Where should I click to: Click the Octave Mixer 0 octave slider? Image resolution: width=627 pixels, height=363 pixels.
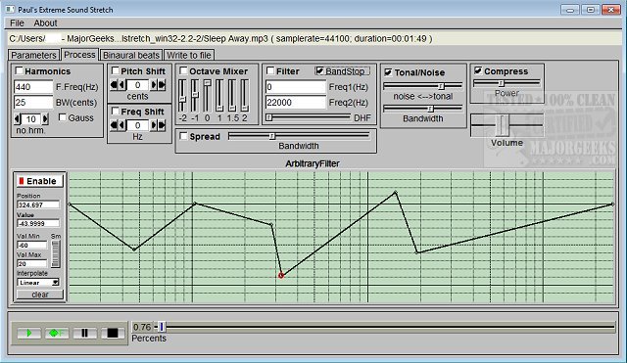point(207,96)
